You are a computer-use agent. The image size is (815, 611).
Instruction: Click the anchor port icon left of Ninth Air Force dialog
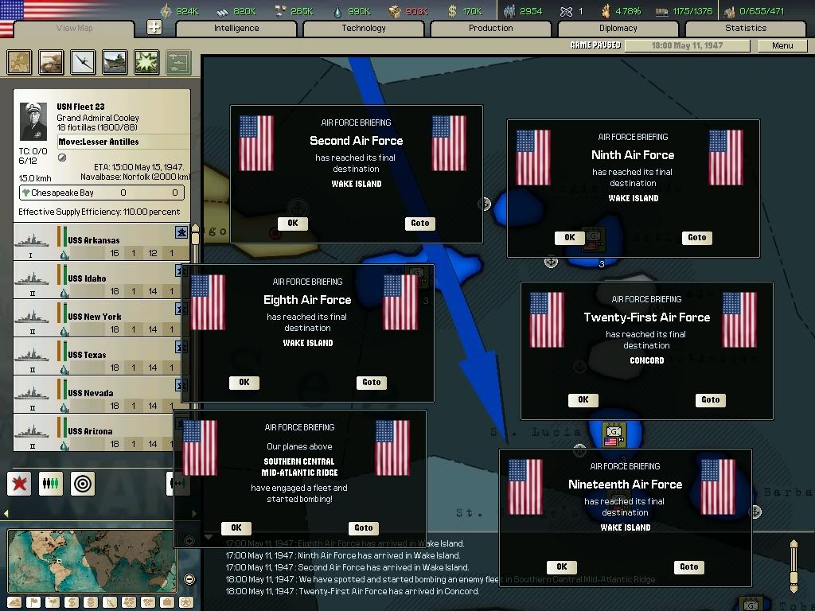(x=485, y=204)
